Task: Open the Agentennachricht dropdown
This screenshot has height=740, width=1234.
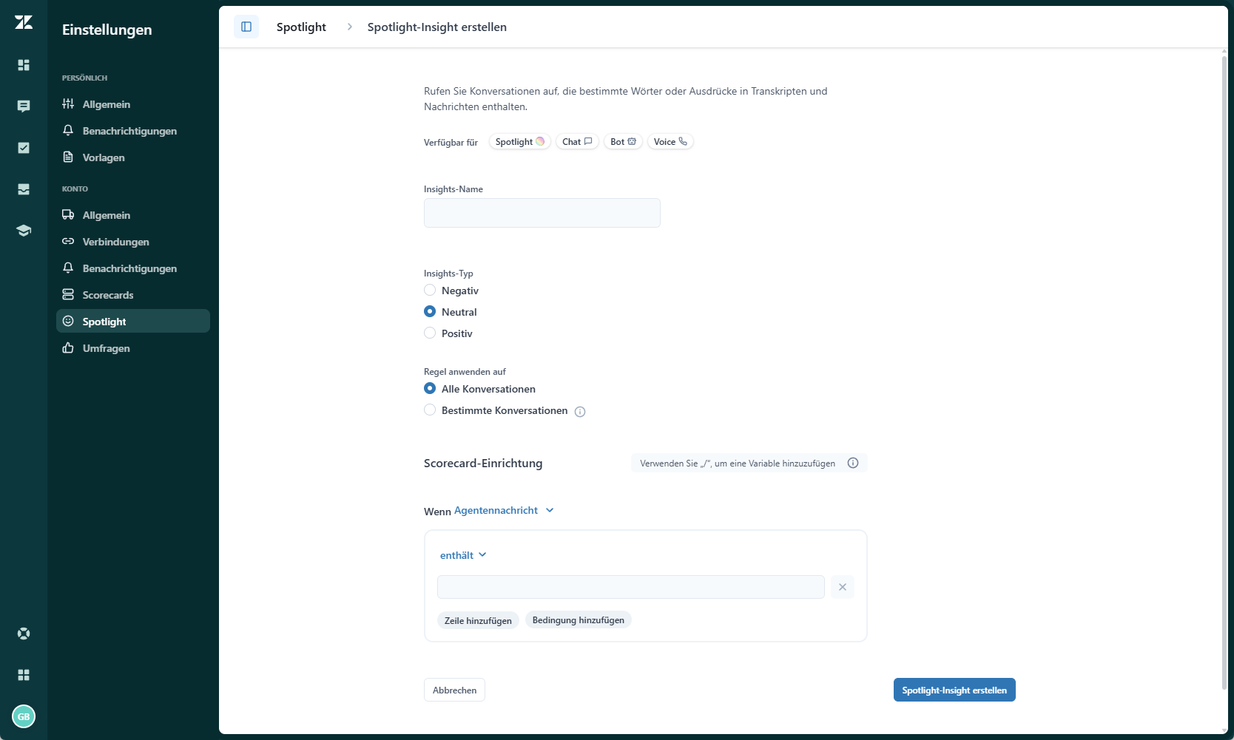Action: [504, 510]
